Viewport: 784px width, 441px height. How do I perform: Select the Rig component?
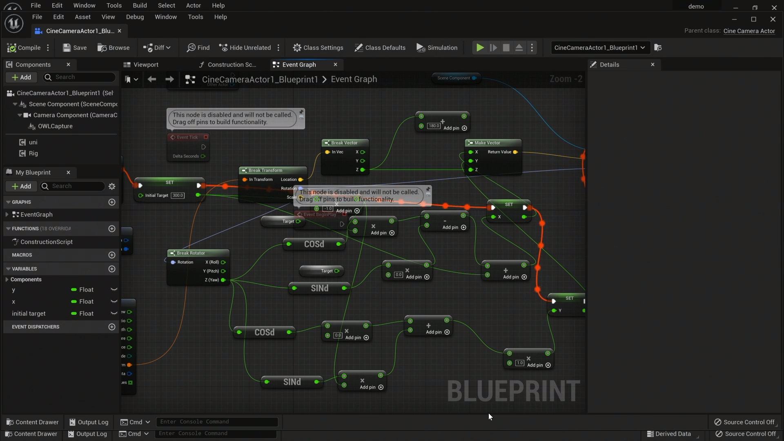click(33, 154)
